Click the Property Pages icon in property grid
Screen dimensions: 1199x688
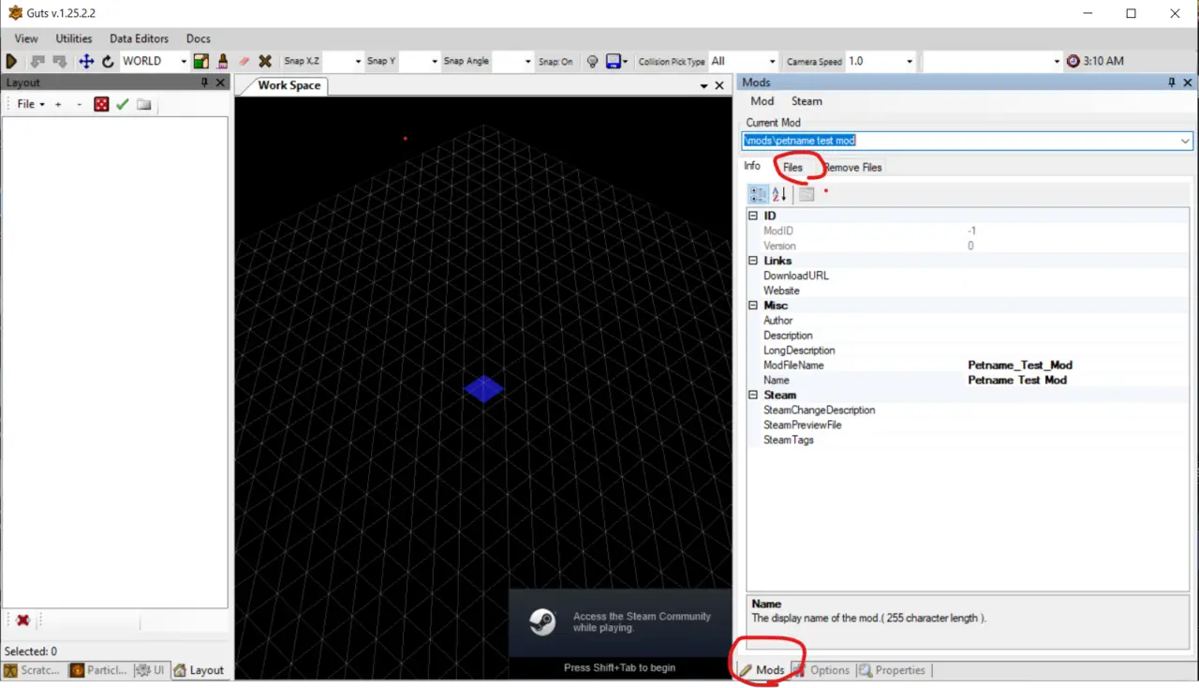pos(807,194)
